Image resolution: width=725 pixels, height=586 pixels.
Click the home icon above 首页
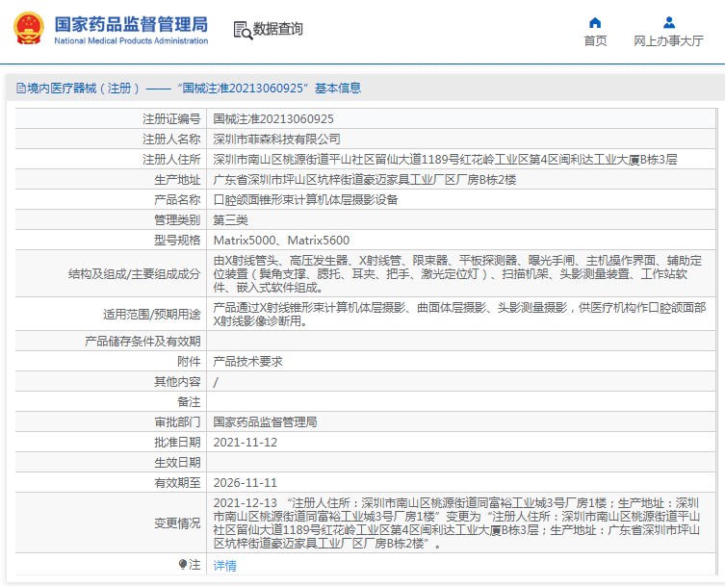tap(595, 23)
